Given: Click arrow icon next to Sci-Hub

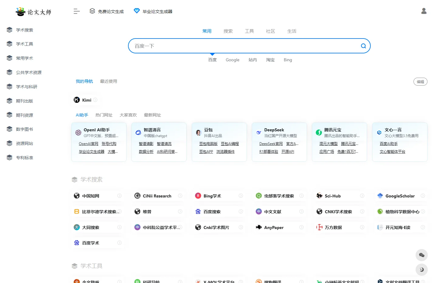Looking at the screenshot, I should pyautogui.click(x=362, y=196).
